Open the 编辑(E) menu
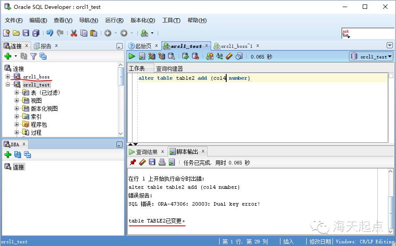Viewport: 396px width, 246px height. (x=38, y=20)
